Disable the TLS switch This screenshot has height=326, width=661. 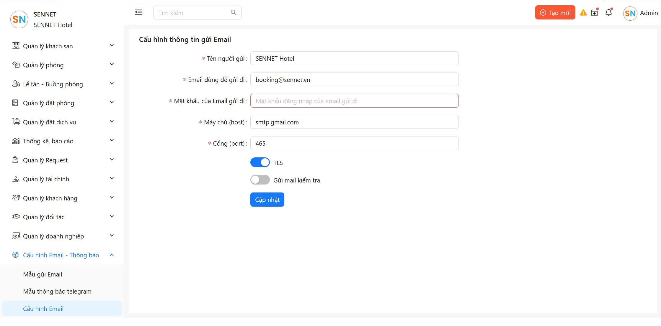pos(260,162)
